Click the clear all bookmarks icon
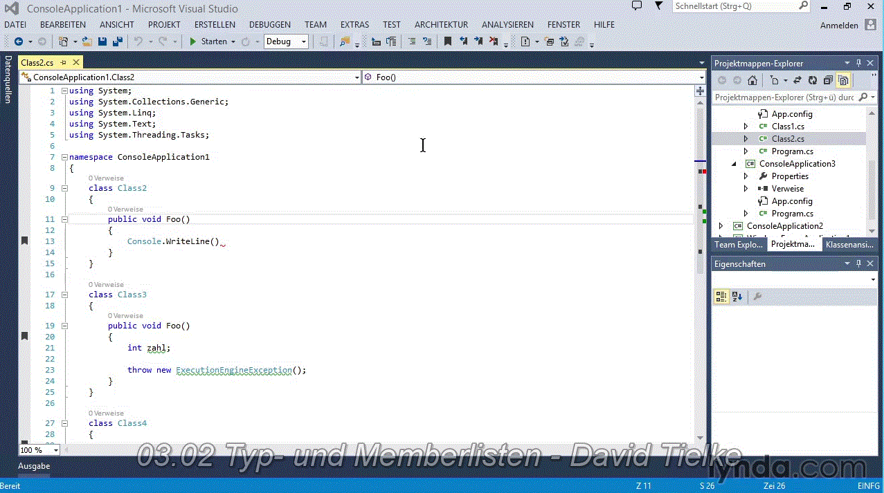Image resolution: width=884 pixels, height=493 pixels. click(x=494, y=41)
